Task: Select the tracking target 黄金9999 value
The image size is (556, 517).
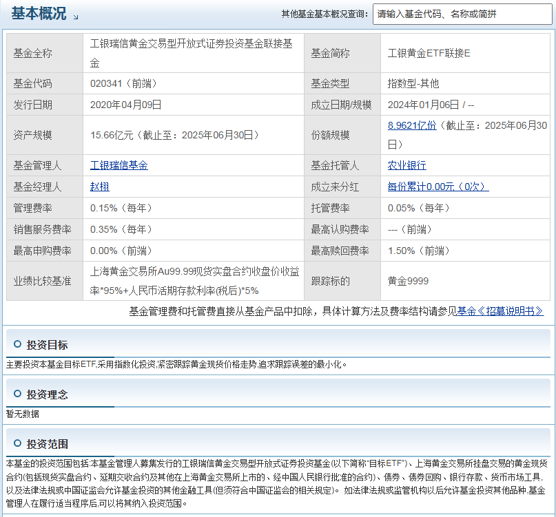Action: click(x=408, y=281)
